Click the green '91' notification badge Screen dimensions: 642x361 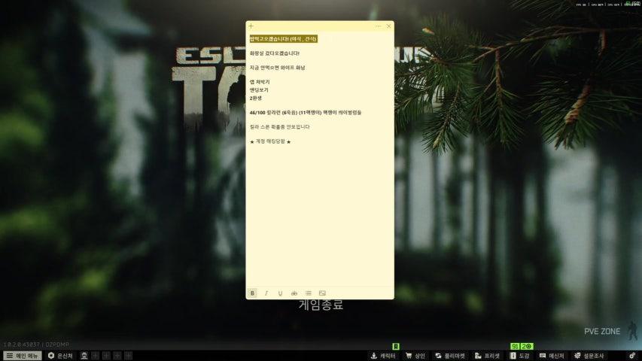(515, 346)
